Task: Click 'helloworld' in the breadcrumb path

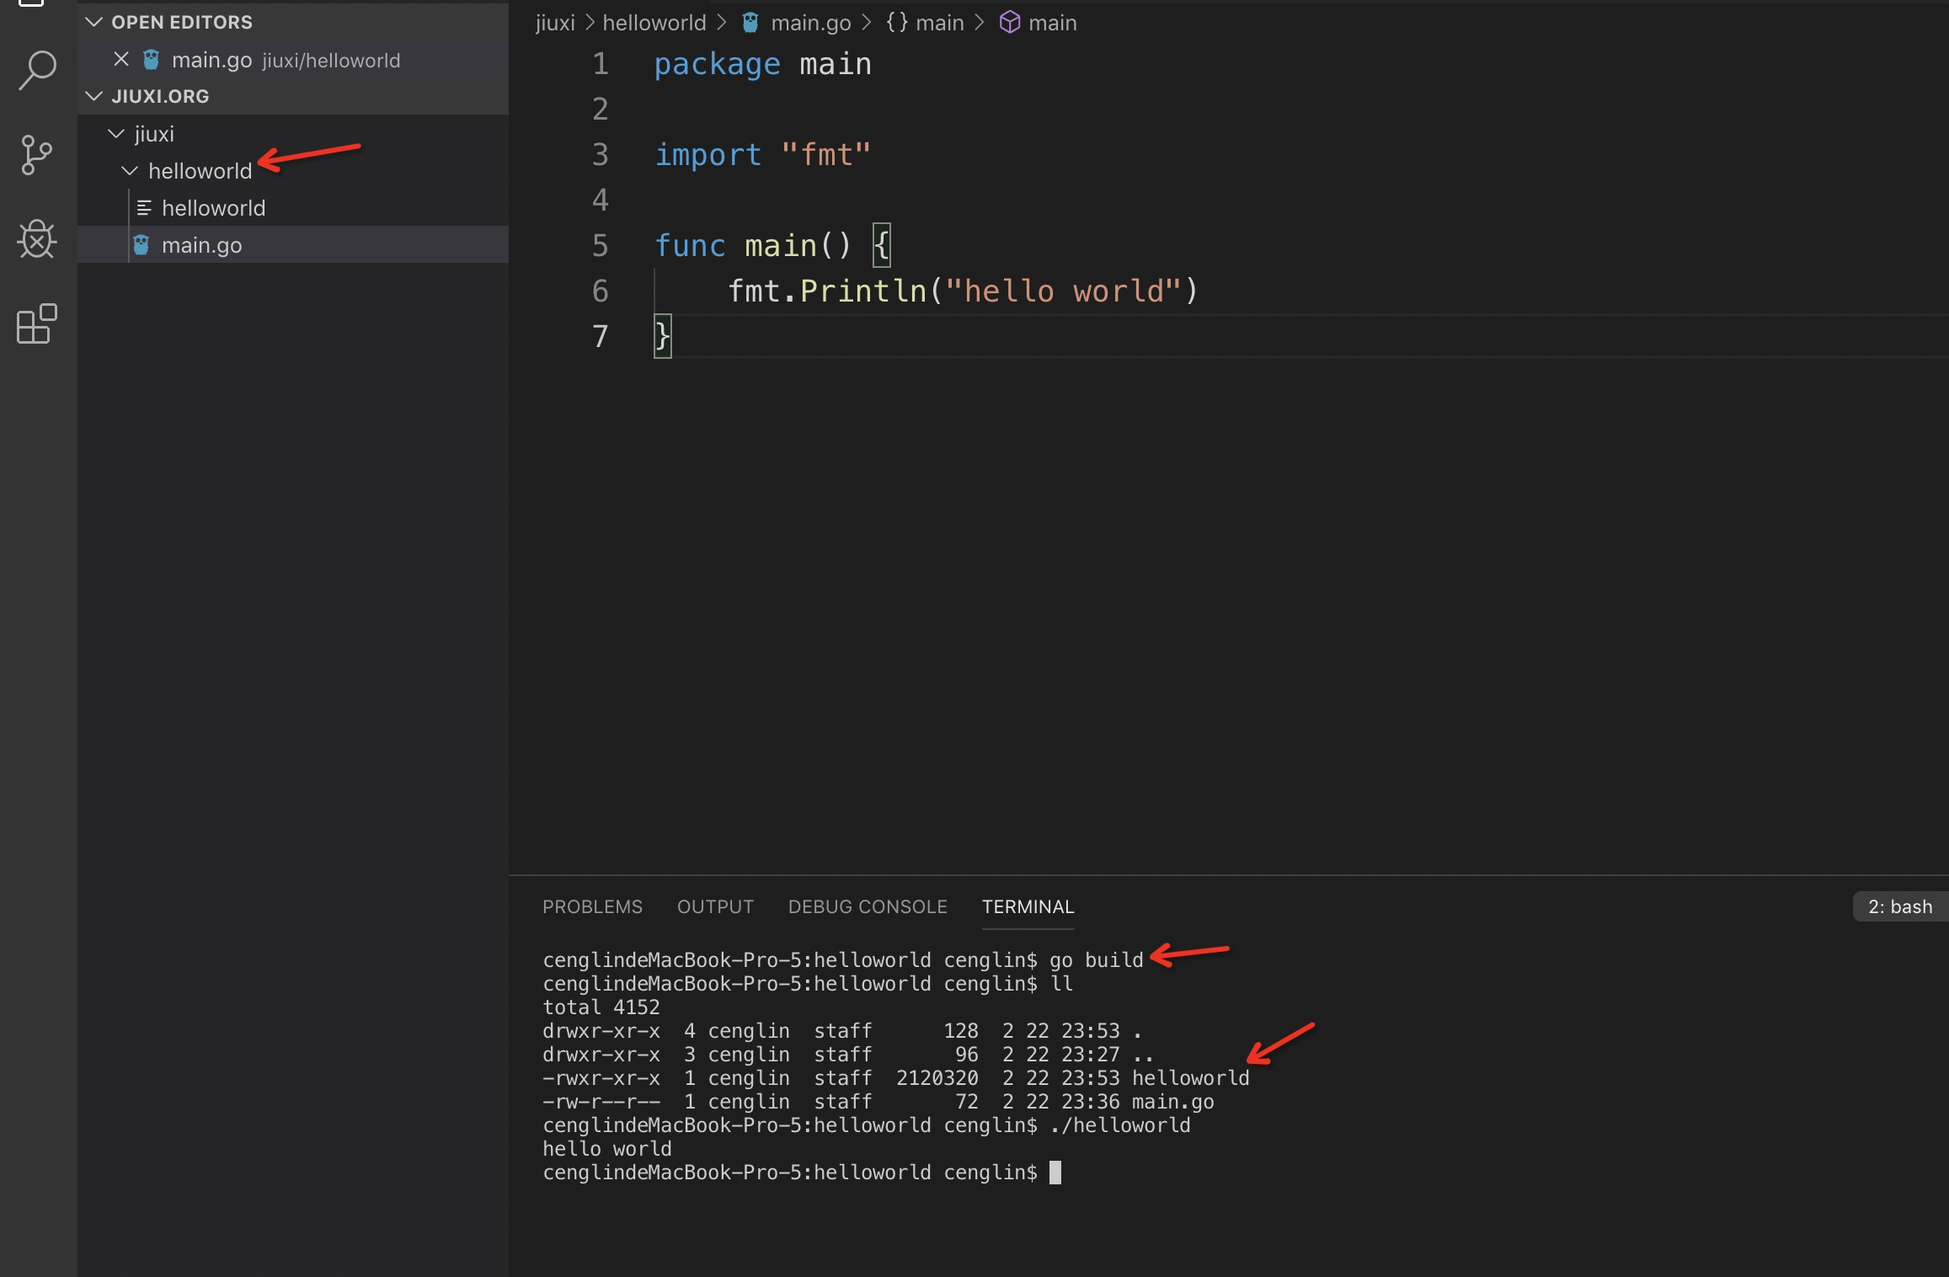Action: pyautogui.click(x=654, y=23)
